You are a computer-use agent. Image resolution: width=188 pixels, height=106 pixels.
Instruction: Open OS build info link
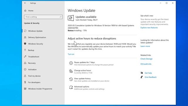146,64
